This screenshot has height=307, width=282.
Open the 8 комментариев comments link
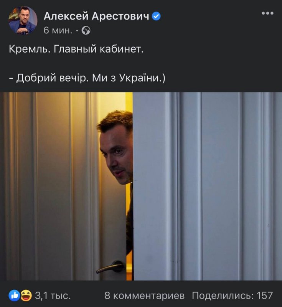click(144, 295)
